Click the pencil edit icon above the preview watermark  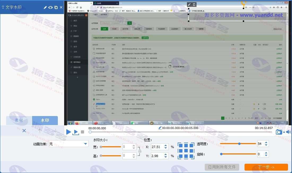(x=189, y=5)
